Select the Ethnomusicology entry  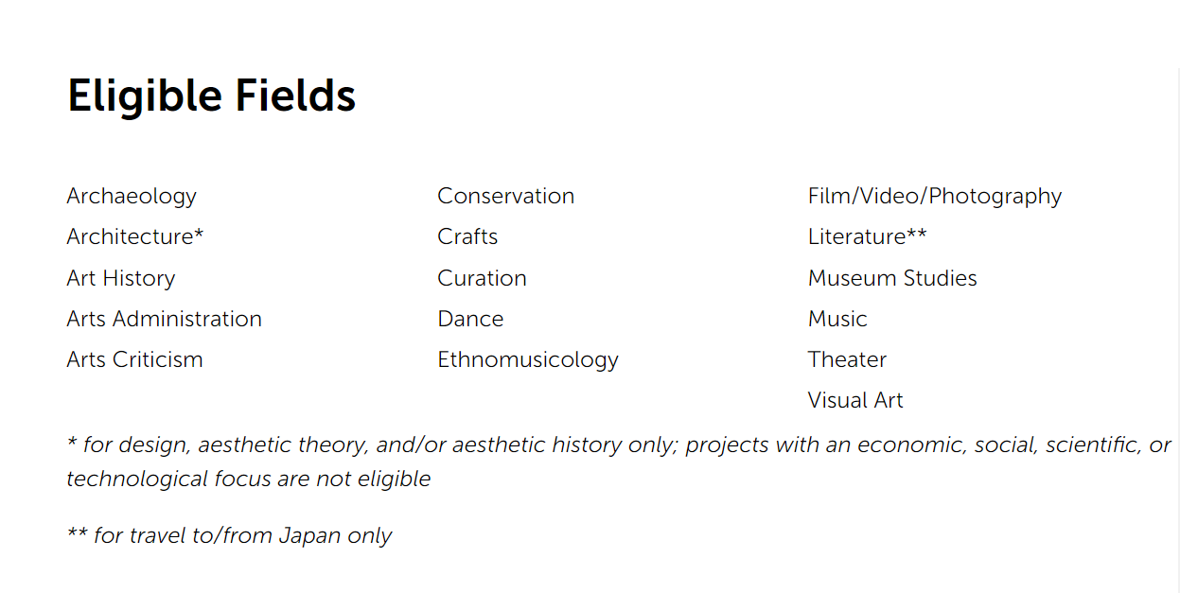pyautogui.click(x=527, y=360)
